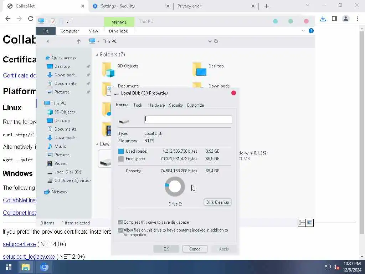Click the drive label text field
Viewport: 365px width, 274px height.
188,119
